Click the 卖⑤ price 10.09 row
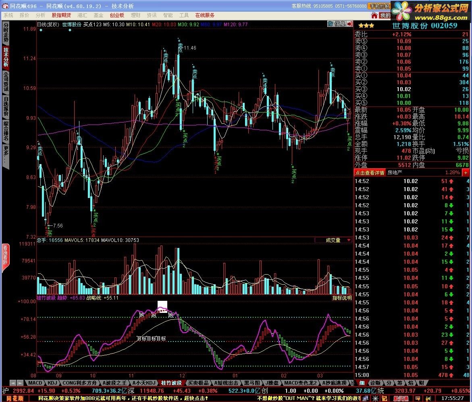 [412, 41]
